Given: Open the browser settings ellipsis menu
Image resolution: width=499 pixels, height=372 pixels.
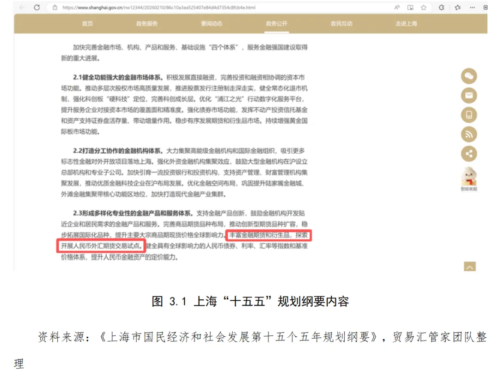Looking at the screenshot, I should click(472, 7).
